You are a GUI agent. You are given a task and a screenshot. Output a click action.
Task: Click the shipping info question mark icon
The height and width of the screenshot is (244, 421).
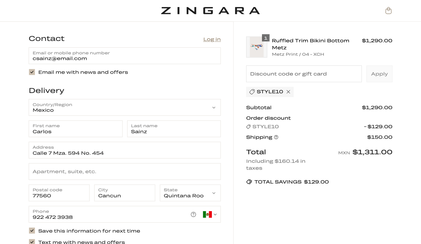(x=276, y=137)
